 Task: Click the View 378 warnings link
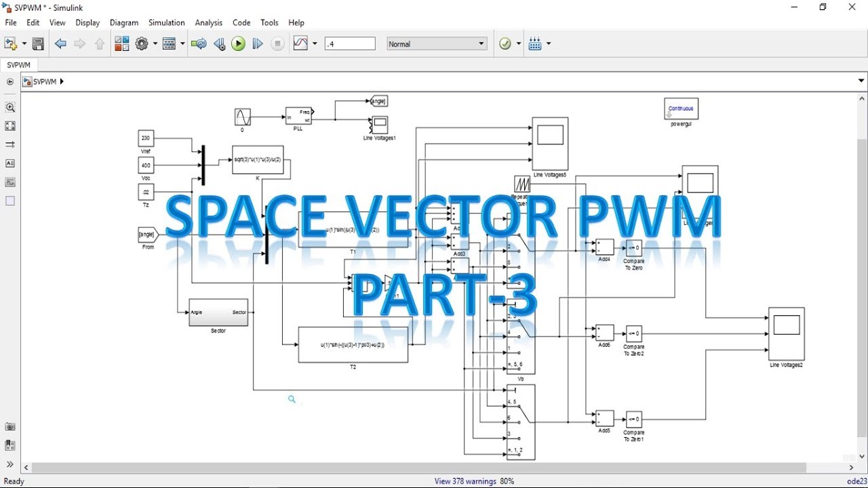pos(465,481)
